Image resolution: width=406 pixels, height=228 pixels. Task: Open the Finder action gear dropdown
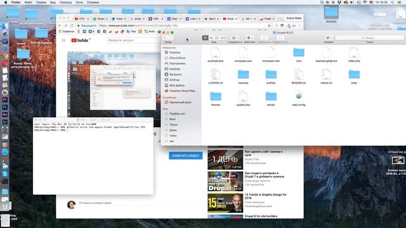[x=249, y=38]
